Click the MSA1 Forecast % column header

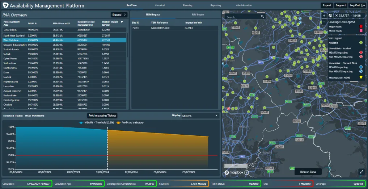pos(62,24)
